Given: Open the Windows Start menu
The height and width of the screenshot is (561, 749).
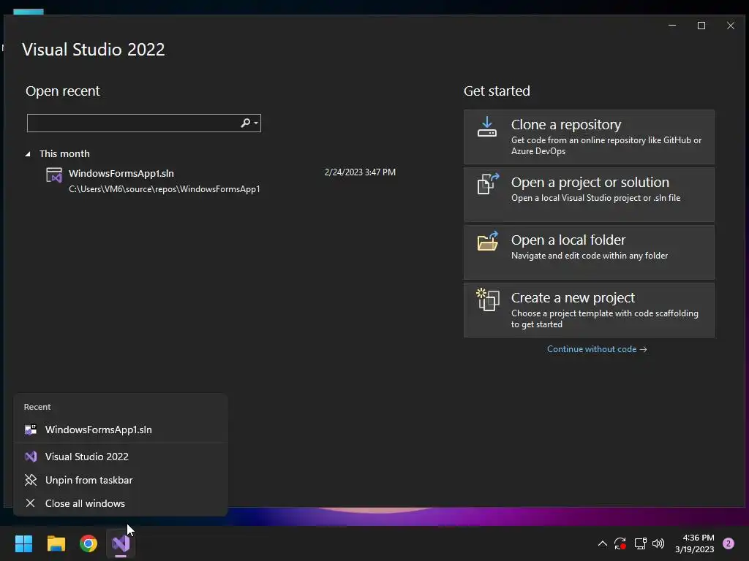Looking at the screenshot, I should tap(23, 543).
